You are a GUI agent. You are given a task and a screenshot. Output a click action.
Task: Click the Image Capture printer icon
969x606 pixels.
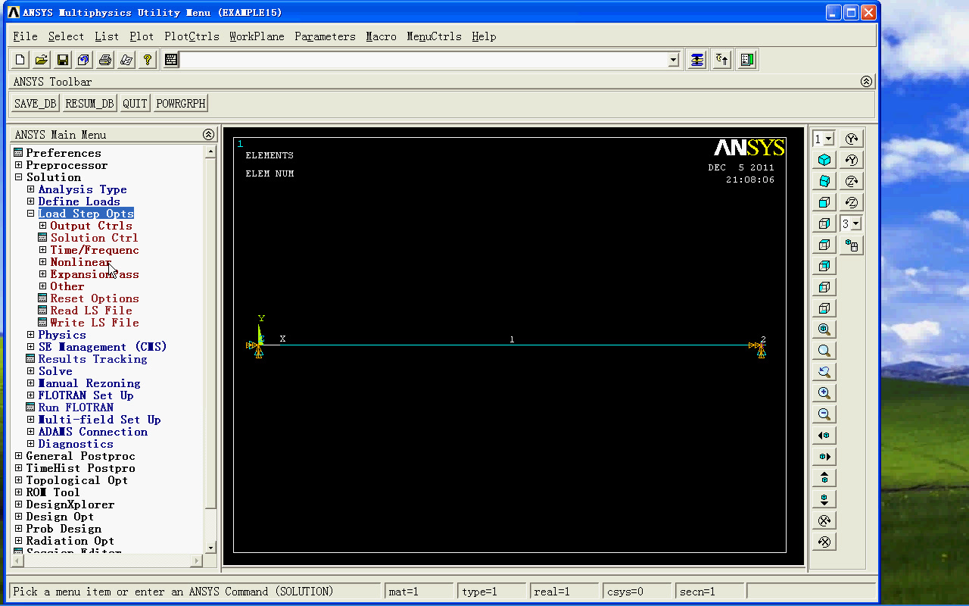(105, 60)
